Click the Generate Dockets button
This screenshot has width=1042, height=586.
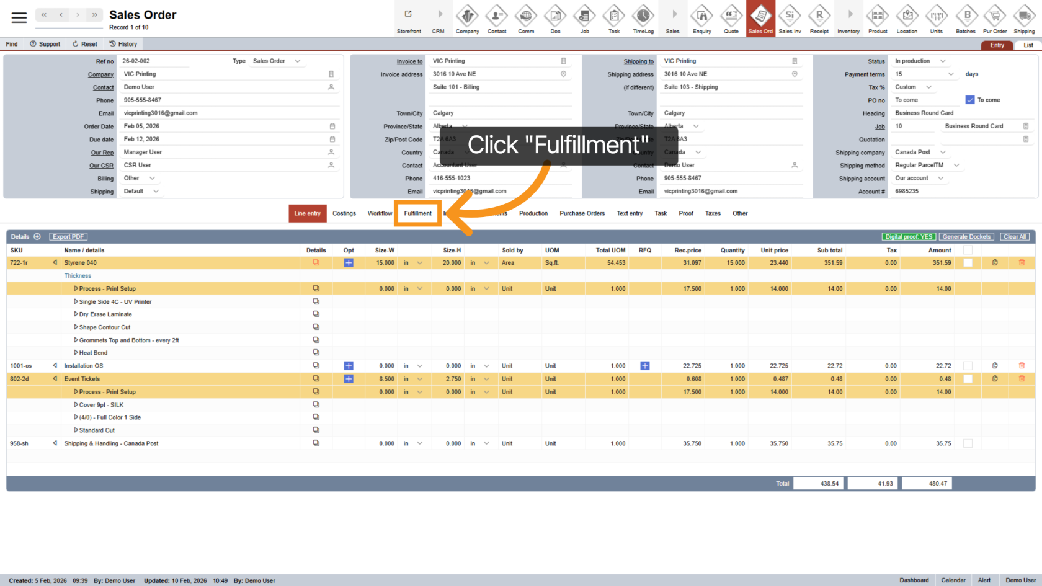[966, 236]
